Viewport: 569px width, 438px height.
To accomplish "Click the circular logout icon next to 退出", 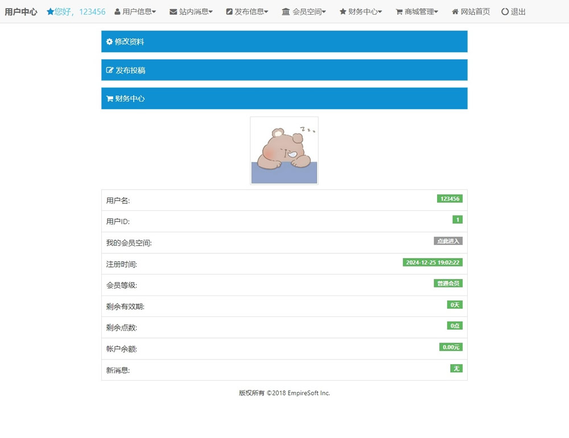I will pos(505,11).
